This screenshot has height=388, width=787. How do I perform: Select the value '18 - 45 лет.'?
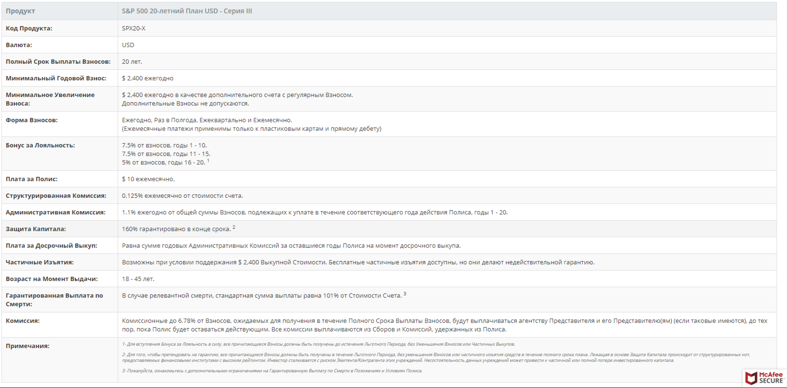pyautogui.click(x=138, y=279)
